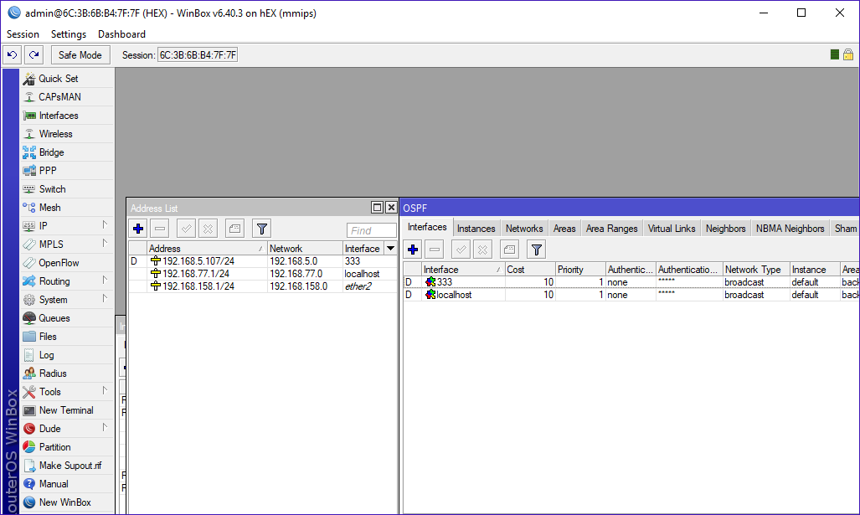Screen dimensions: 860x515
Task: Open the Manual
Action: (x=67, y=484)
